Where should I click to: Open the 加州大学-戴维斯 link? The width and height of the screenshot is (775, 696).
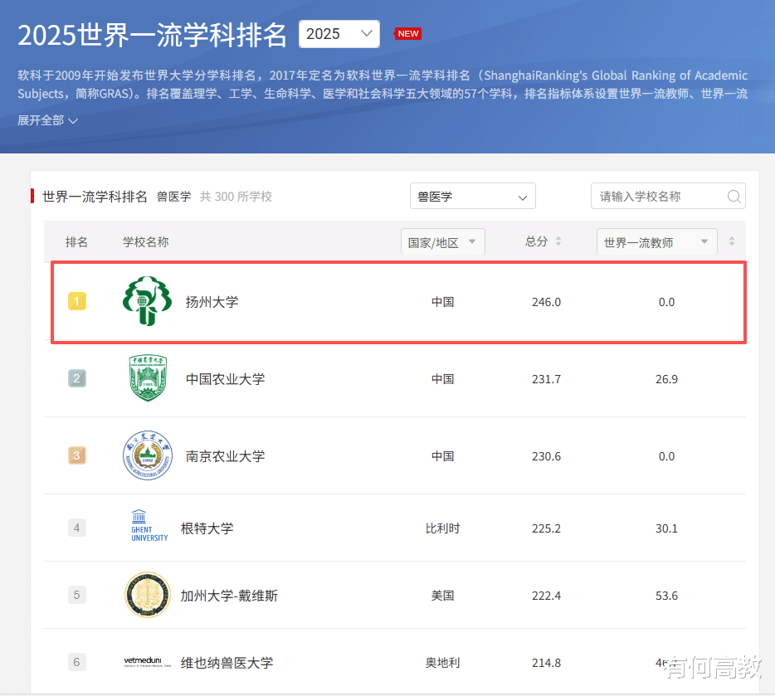click(x=229, y=596)
